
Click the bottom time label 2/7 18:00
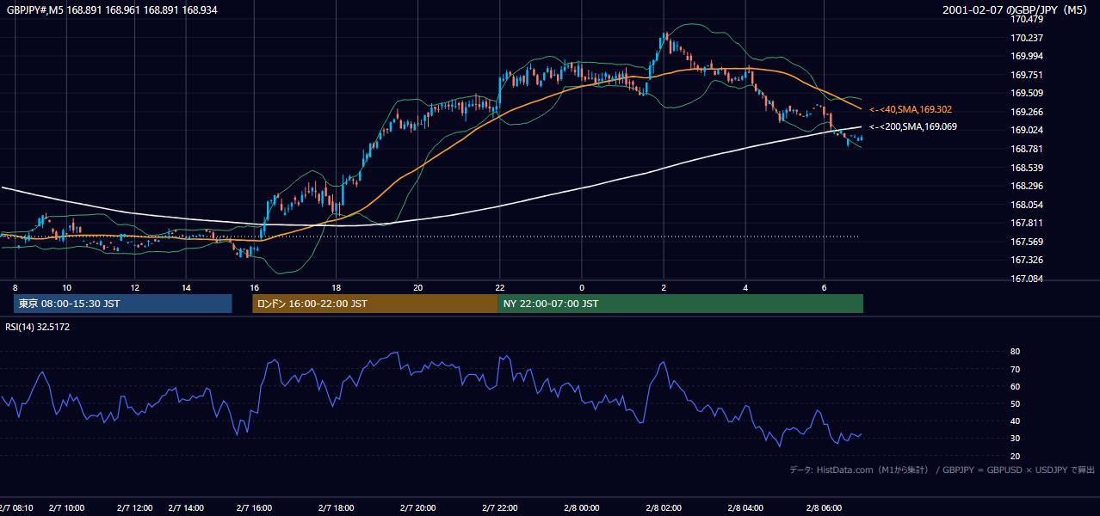pos(336,508)
